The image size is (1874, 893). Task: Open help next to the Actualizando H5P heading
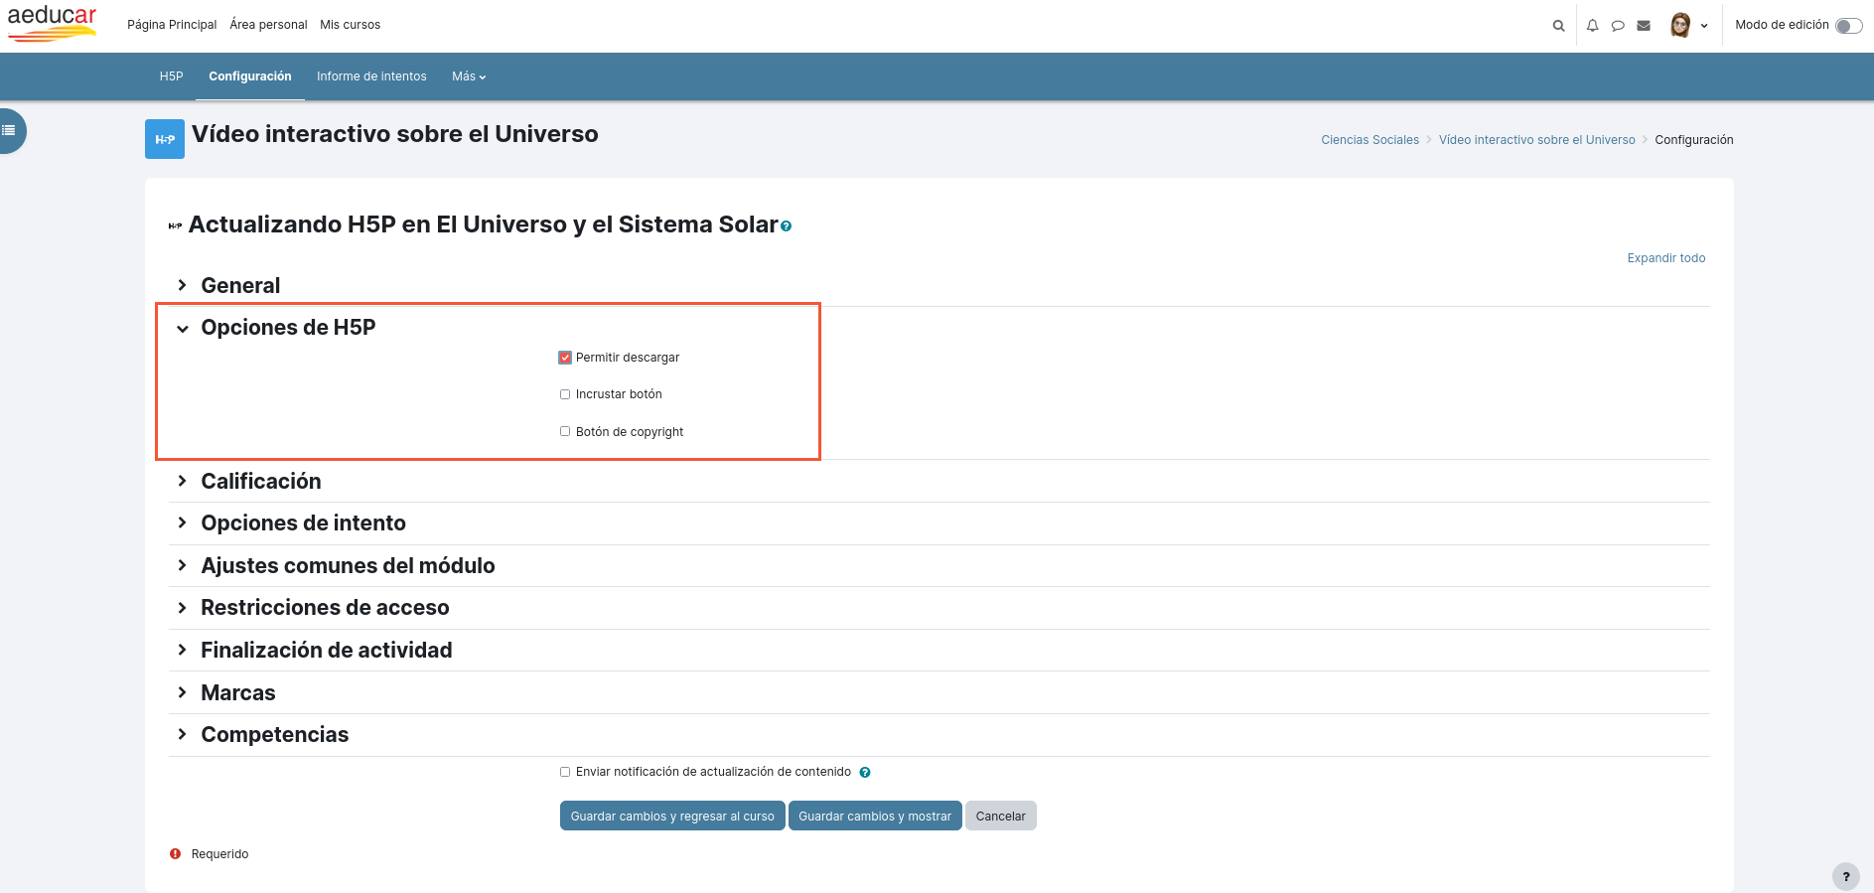coord(786,226)
